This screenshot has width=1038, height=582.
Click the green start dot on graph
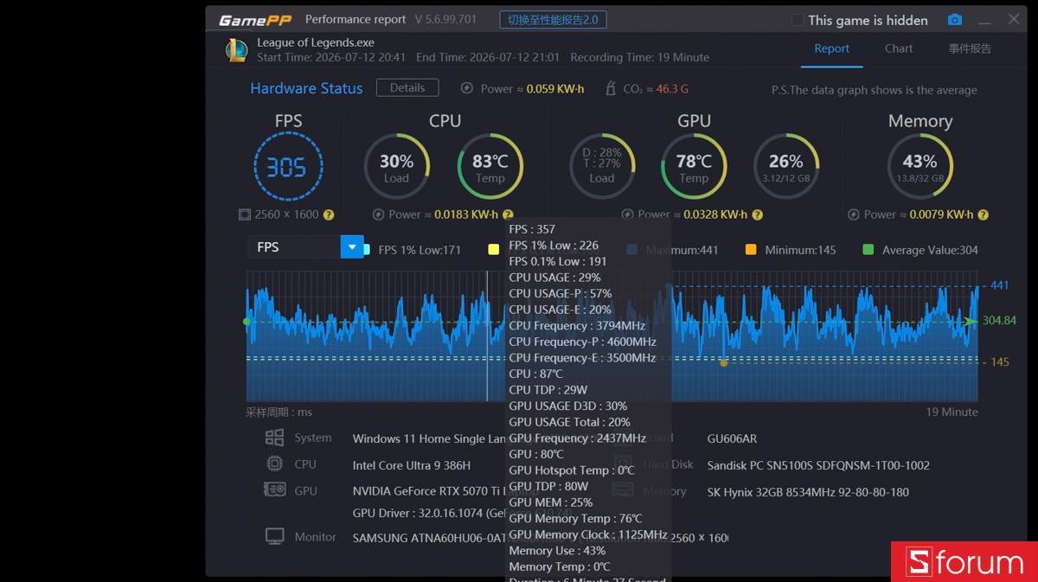click(247, 322)
